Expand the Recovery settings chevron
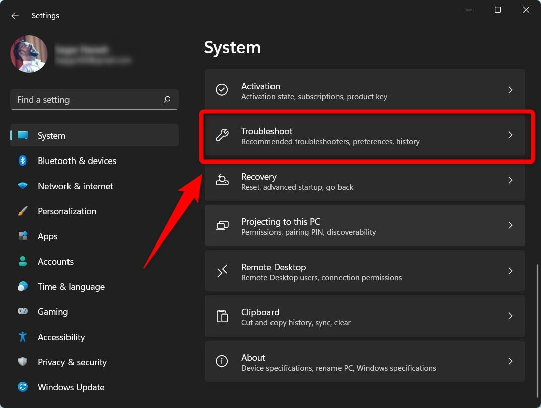Image resolution: width=541 pixels, height=408 pixels. tap(510, 180)
